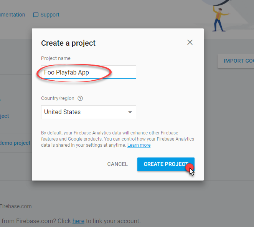Click the CREATE PROJECT button

(166, 164)
